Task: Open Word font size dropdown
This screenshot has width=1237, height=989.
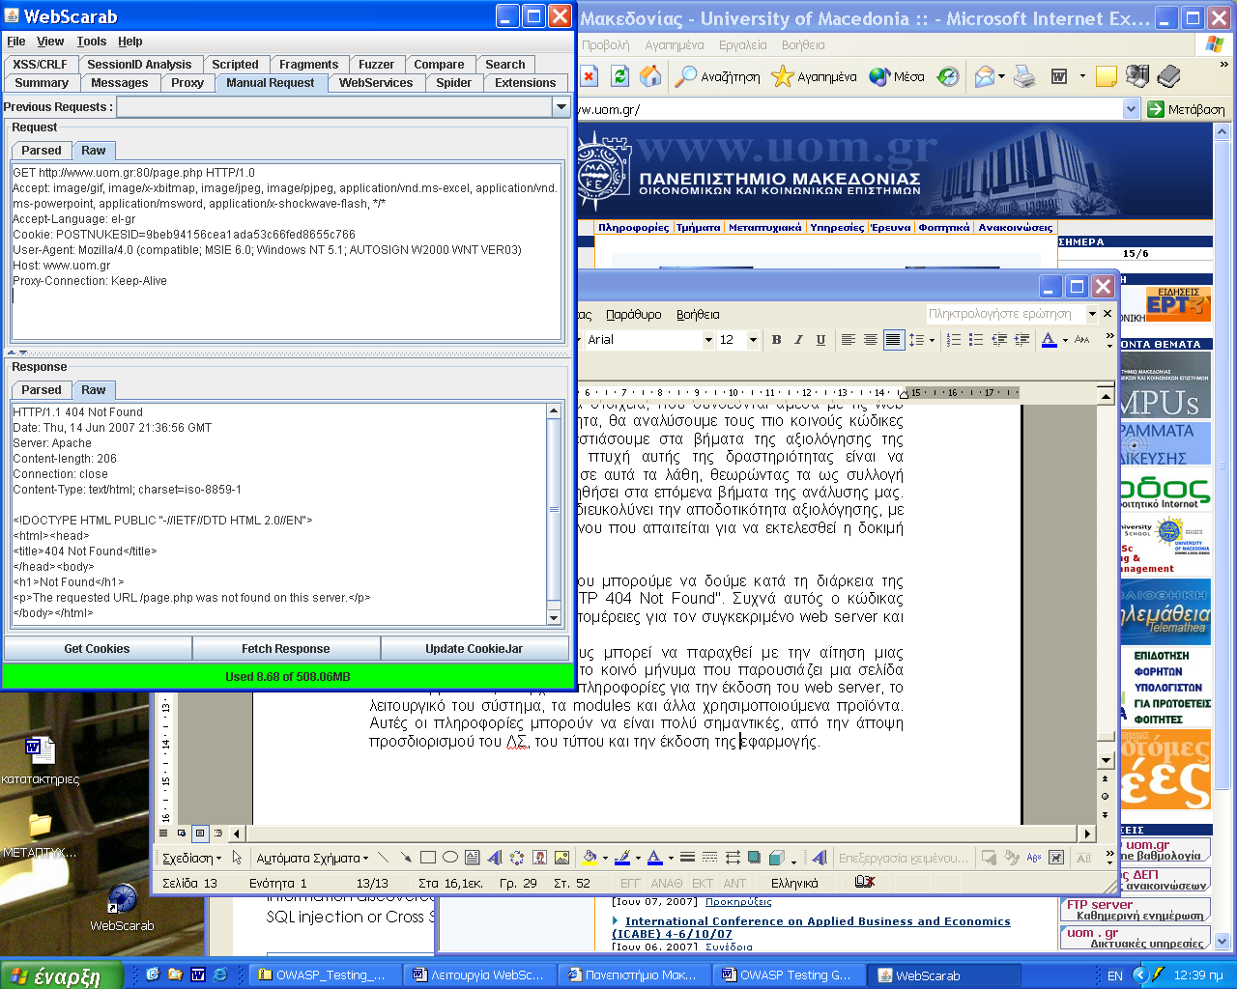Action: (x=752, y=340)
